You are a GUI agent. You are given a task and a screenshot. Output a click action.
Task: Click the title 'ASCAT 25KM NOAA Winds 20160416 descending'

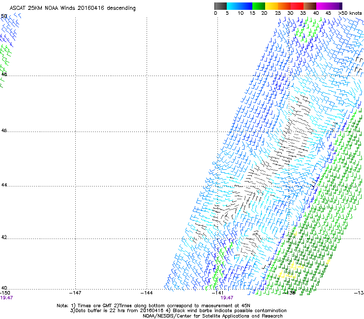[x=73, y=8]
